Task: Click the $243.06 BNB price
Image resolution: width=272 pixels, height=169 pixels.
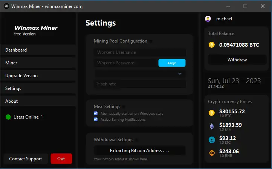Action: pos(229,151)
